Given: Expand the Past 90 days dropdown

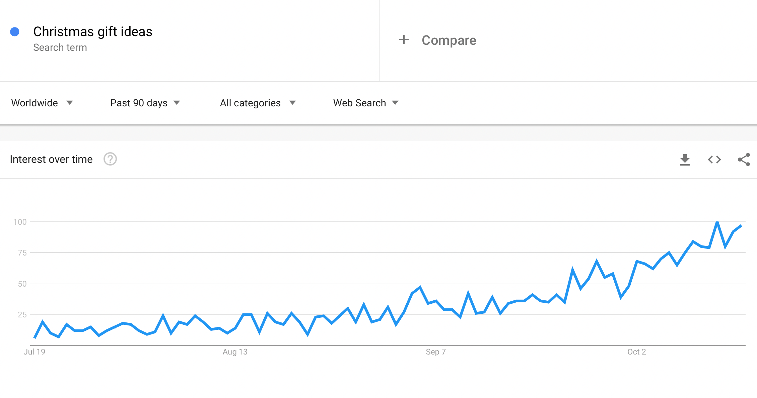Looking at the screenshot, I should 145,103.
